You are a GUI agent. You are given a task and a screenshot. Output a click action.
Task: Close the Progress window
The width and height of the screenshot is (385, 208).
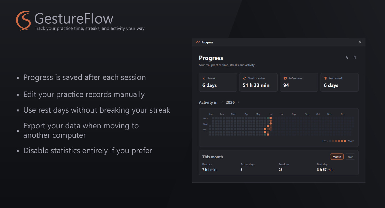(360, 42)
